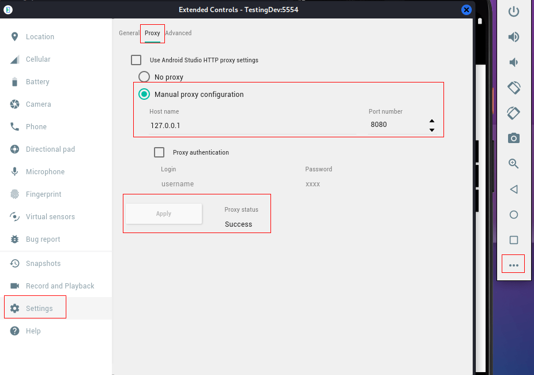Screen dimensions: 534x375
Task: Open the three-dot More options button
Action: click(514, 265)
